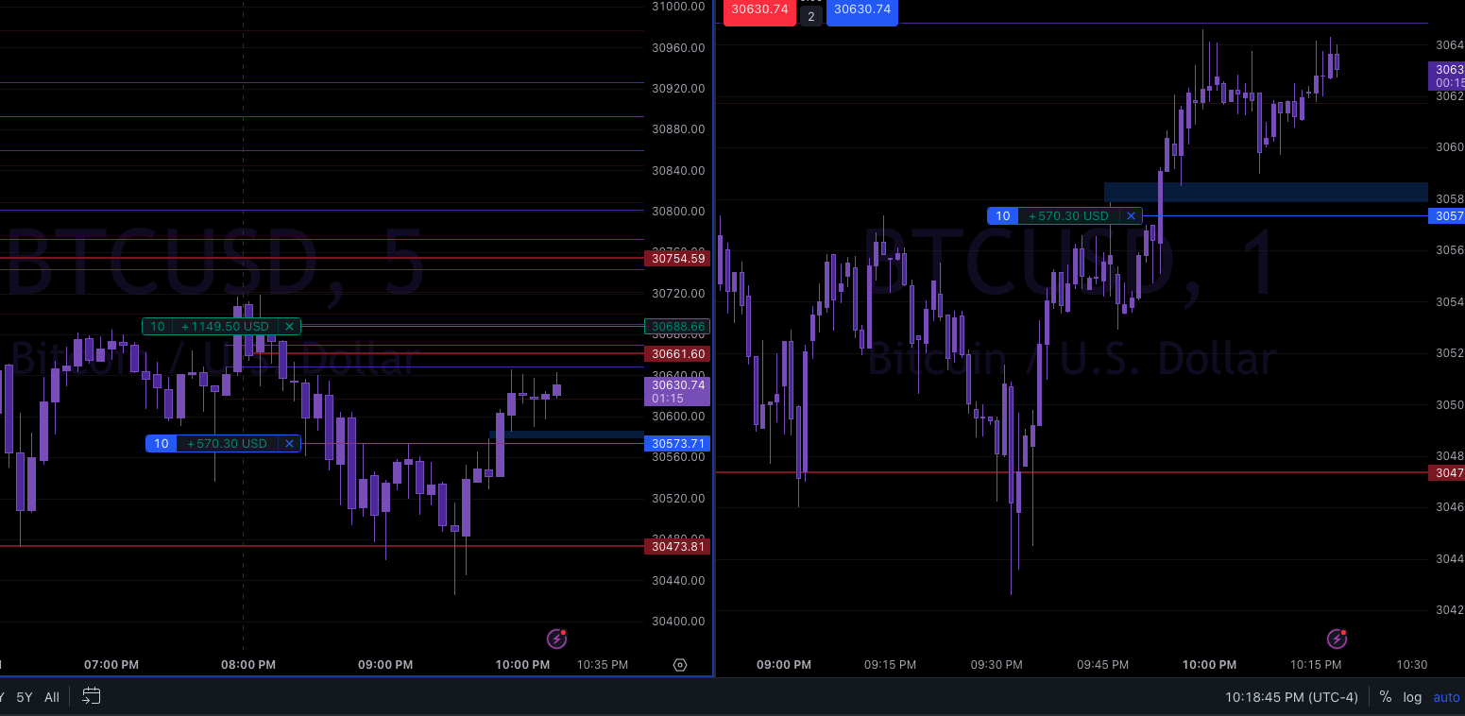Close the +570.30 USD position on the 1-minute chart
This screenshot has height=716, width=1465.
(1131, 215)
